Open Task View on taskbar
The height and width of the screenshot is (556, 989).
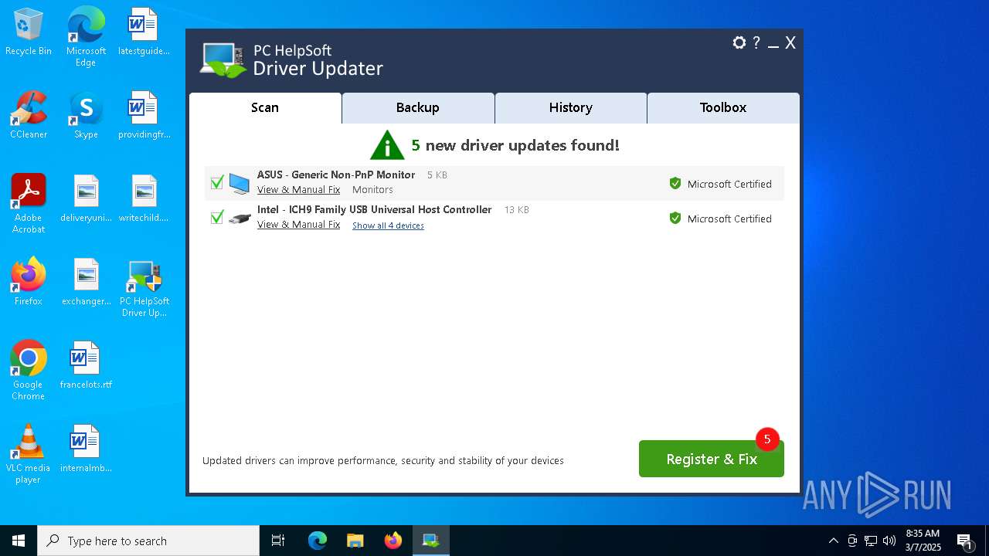pyautogui.click(x=278, y=541)
